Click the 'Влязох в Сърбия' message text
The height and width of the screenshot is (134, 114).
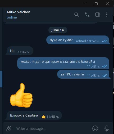[24, 115]
